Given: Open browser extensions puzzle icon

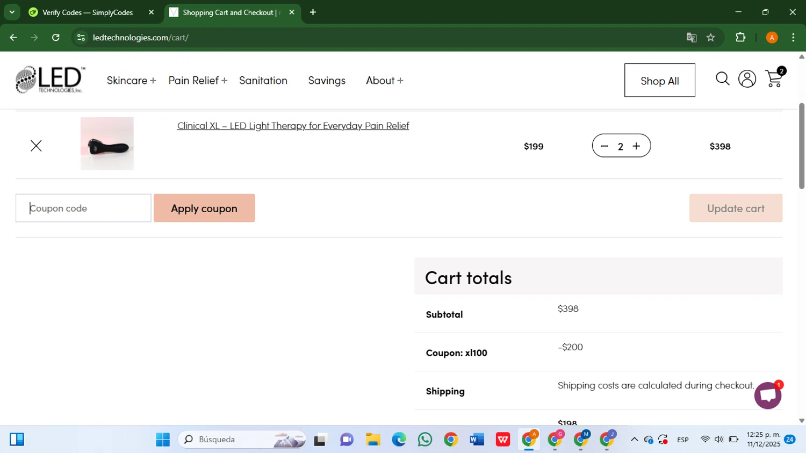Looking at the screenshot, I should (x=740, y=38).
